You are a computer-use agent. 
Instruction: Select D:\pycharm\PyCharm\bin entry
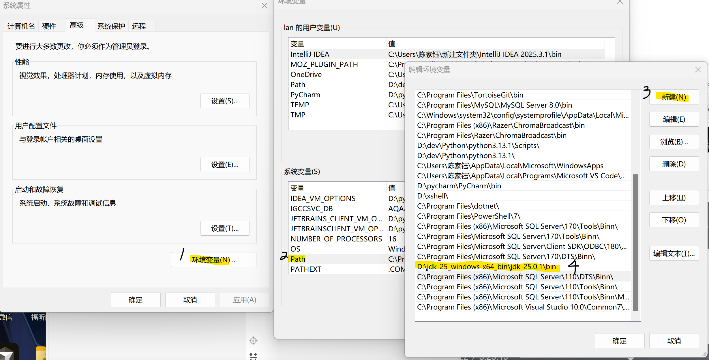523,186
